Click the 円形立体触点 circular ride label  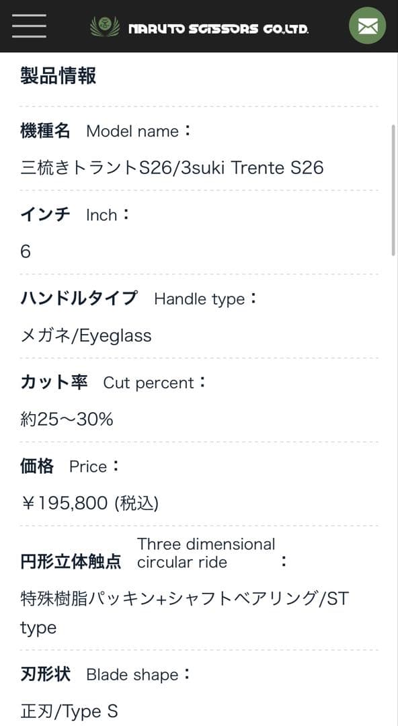pos(72,562)
